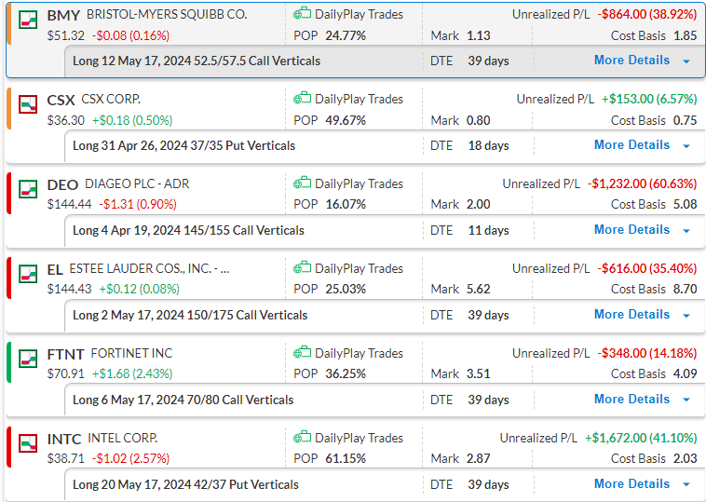The width and height of the screenshot is (706, 502).
Task: Click the DailyPlay briefcase icon in BMY row
Action: pyautogui.click(x=302, y=14)
